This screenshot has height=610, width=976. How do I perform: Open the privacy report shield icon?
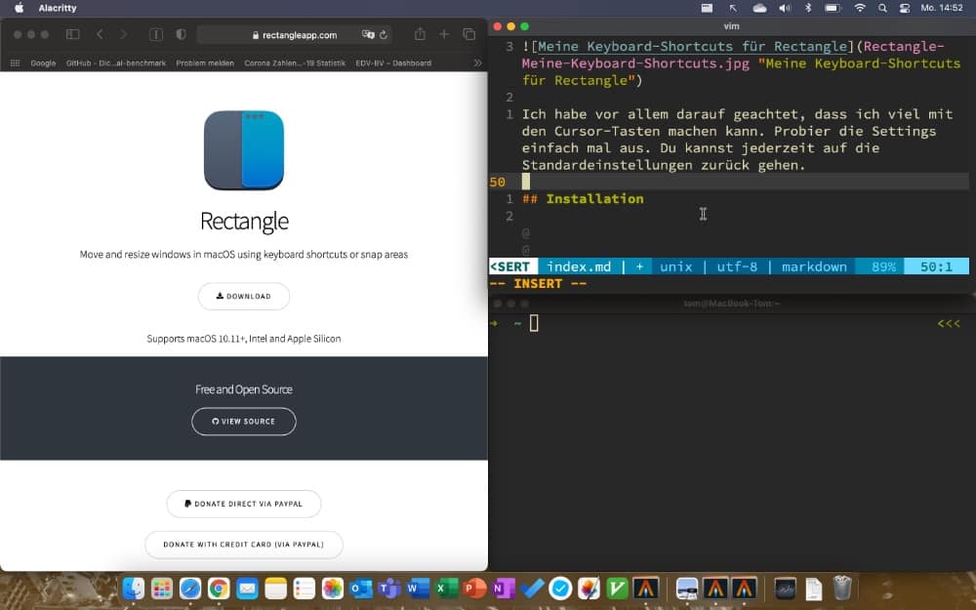181,34
